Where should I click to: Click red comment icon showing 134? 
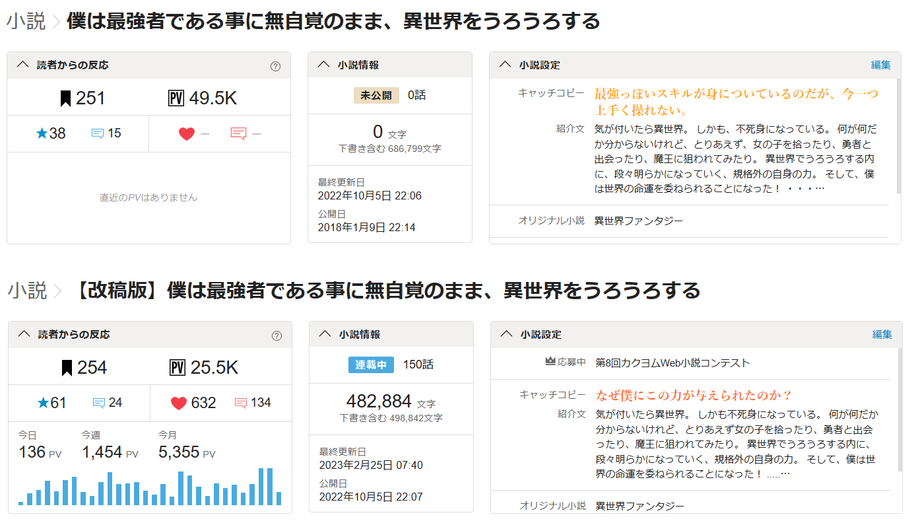[241, 403]
